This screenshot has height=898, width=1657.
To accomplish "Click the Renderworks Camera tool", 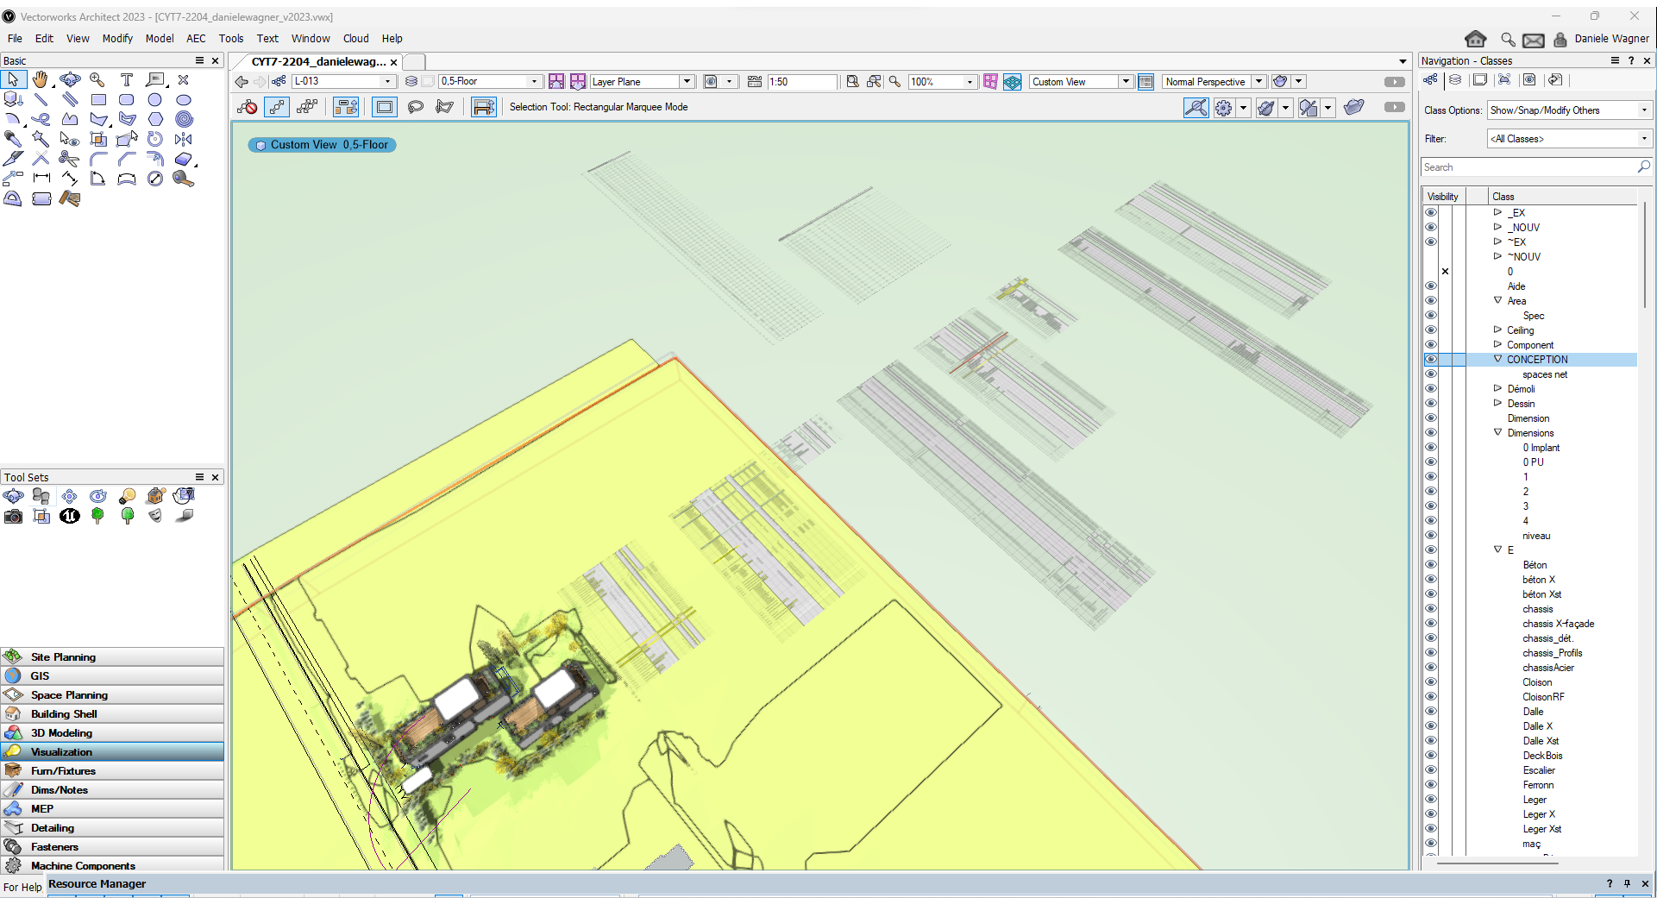I will [x=13, y=516].
